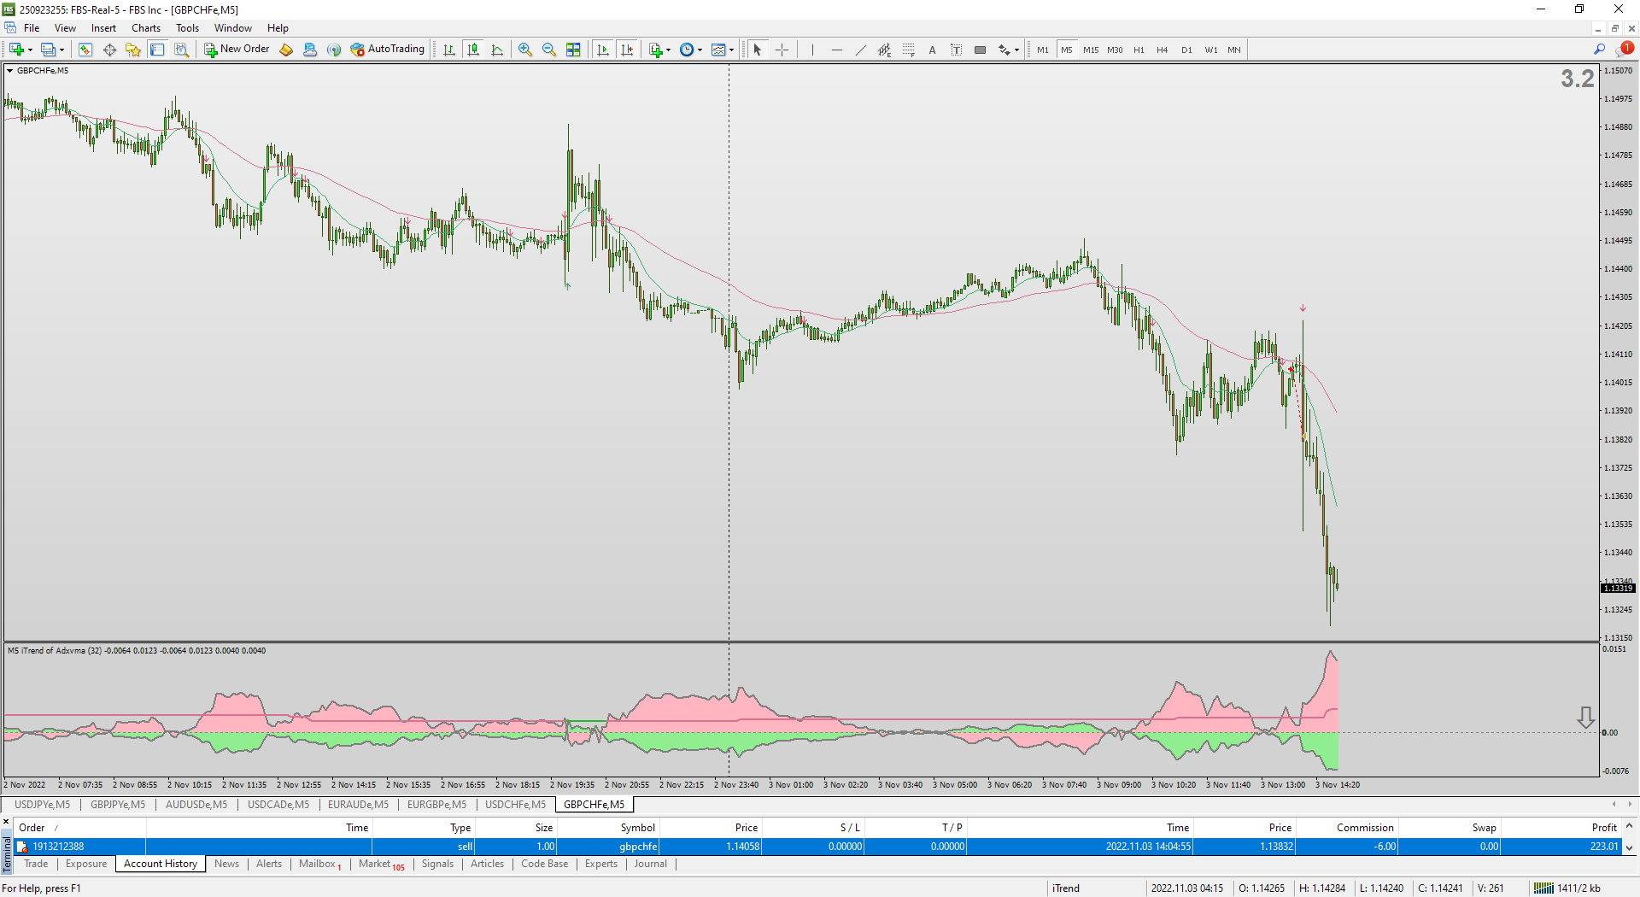
Task: Open the Charts menu
Action: tap(146, 28)
